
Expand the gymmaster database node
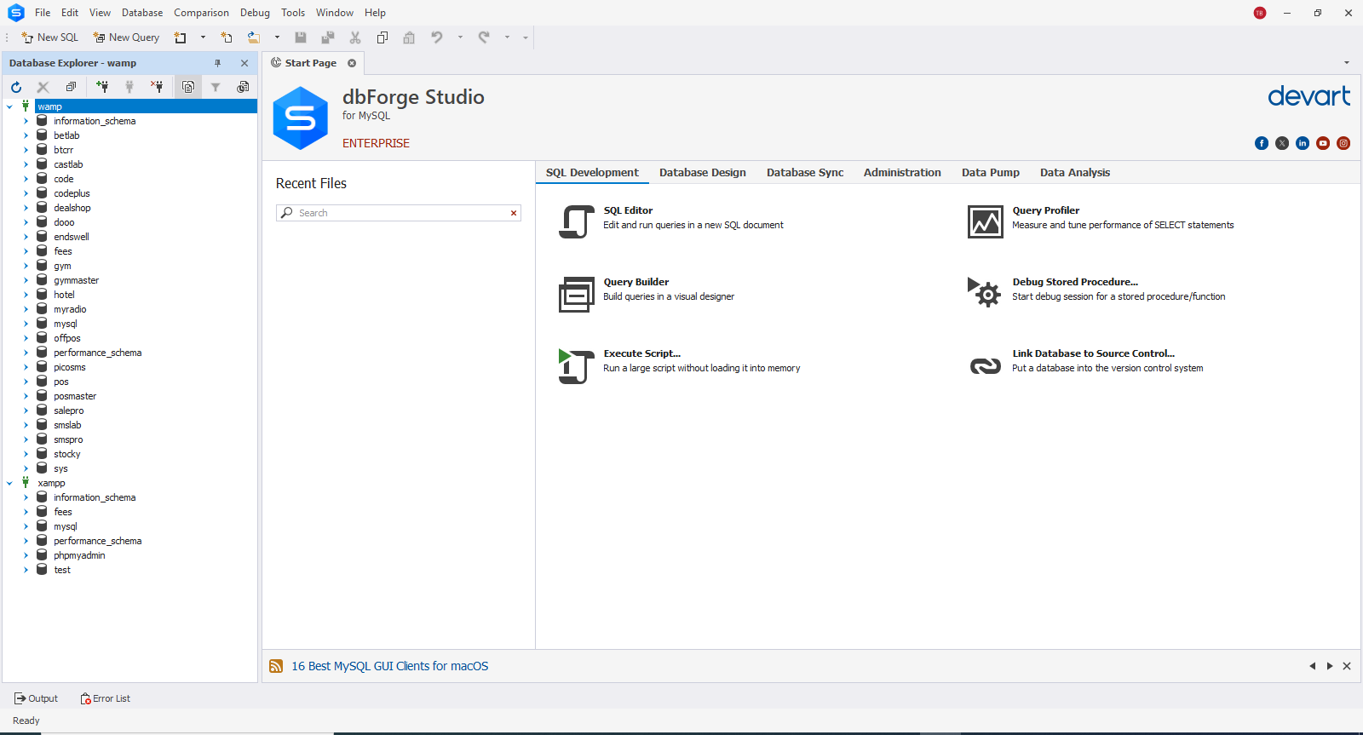click(26, 280)
